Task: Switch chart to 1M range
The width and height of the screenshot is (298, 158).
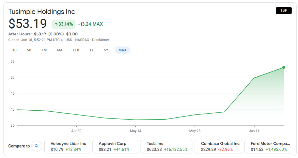Action: click(x=44, y=50)
